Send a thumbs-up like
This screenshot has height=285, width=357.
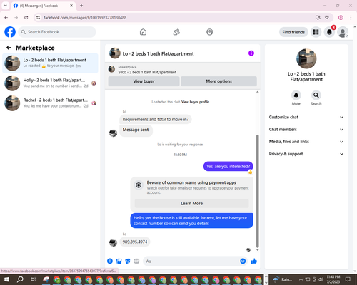coord(254,261)
